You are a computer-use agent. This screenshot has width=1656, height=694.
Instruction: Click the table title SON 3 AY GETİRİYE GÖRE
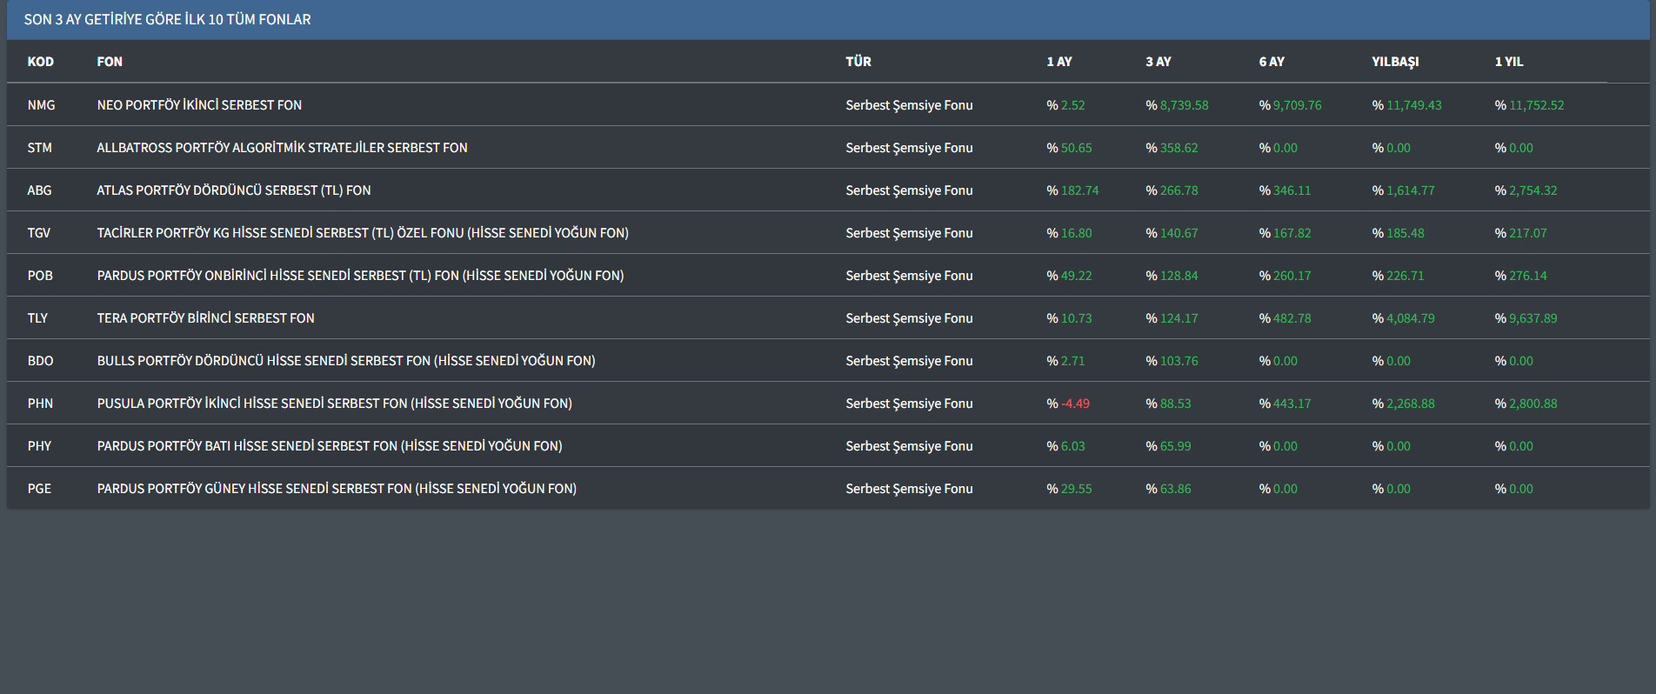point(167,19)
